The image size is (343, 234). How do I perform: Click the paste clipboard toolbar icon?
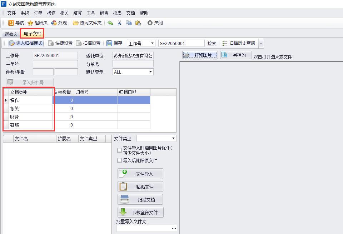point(138,23)
